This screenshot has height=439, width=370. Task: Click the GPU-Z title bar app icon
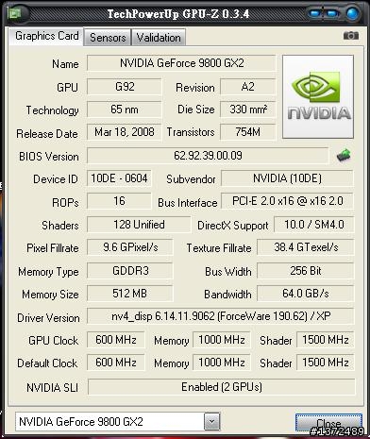click(14, 13)
